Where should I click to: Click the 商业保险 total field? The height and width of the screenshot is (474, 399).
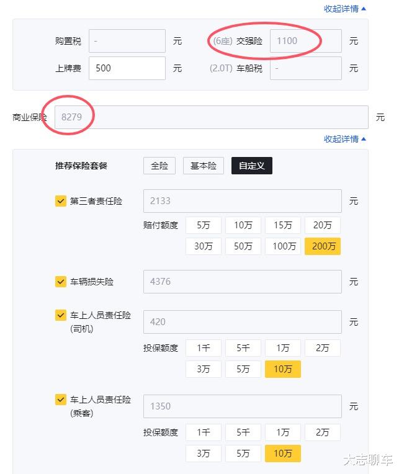(x=212, y=117)
